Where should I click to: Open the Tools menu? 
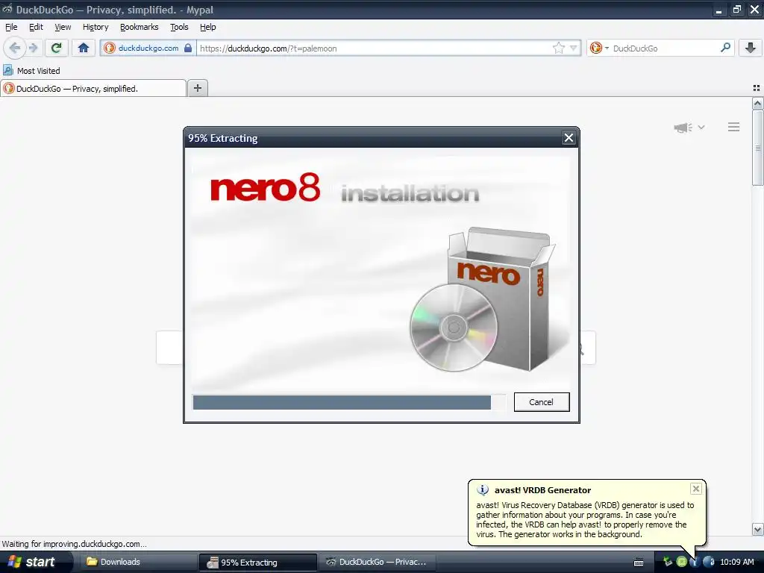[179, 27]
